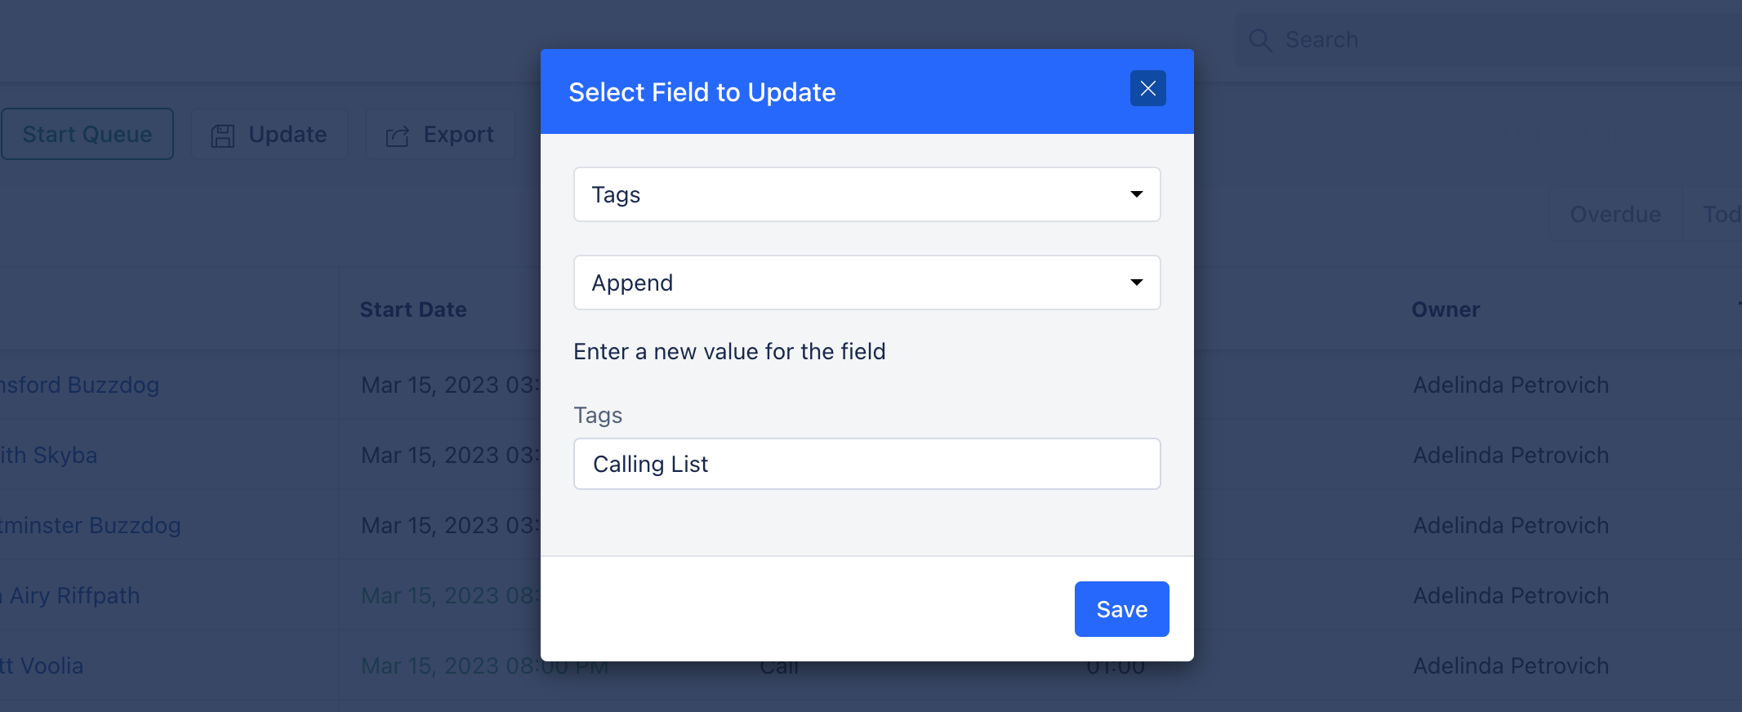Click the Append dropdown arrow

coord(1136,283)
